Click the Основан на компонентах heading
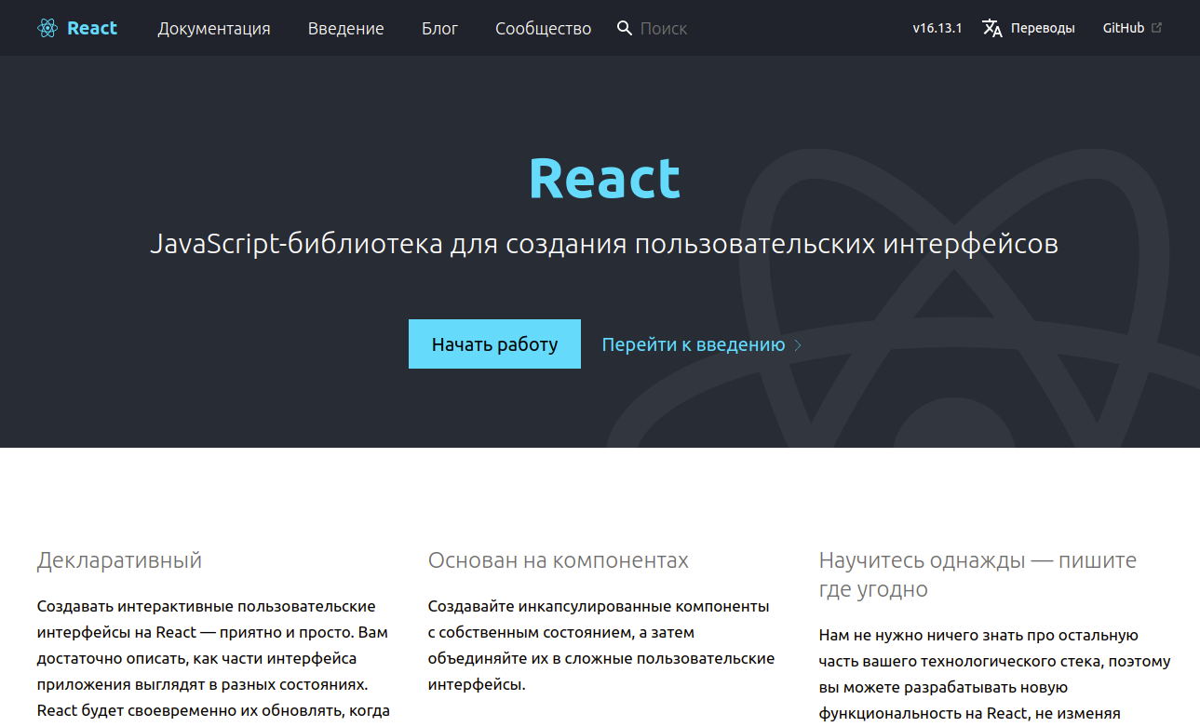 [x=559, y=560]
